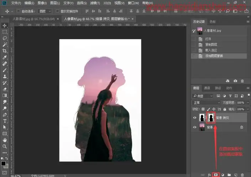
Task: Toggle lock position cross-arrow icon
Action: [214, 109]
